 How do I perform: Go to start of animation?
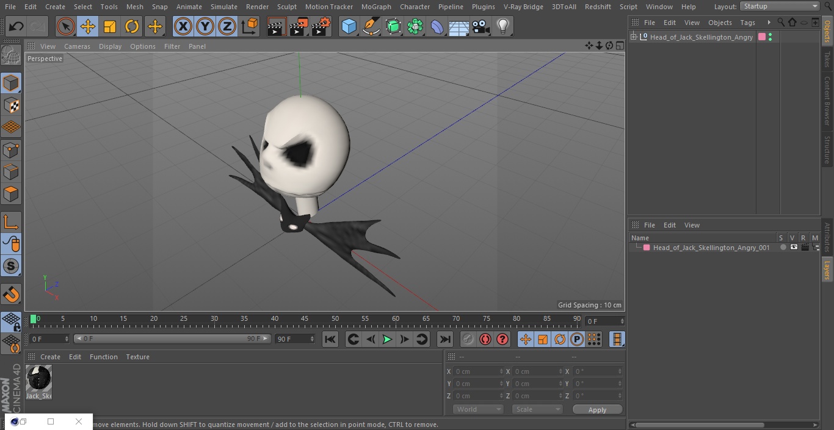tap(330, 339)
